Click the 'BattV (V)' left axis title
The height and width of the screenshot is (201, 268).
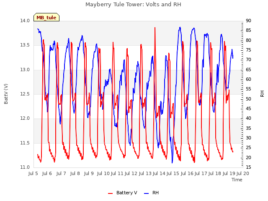[6, 94]
